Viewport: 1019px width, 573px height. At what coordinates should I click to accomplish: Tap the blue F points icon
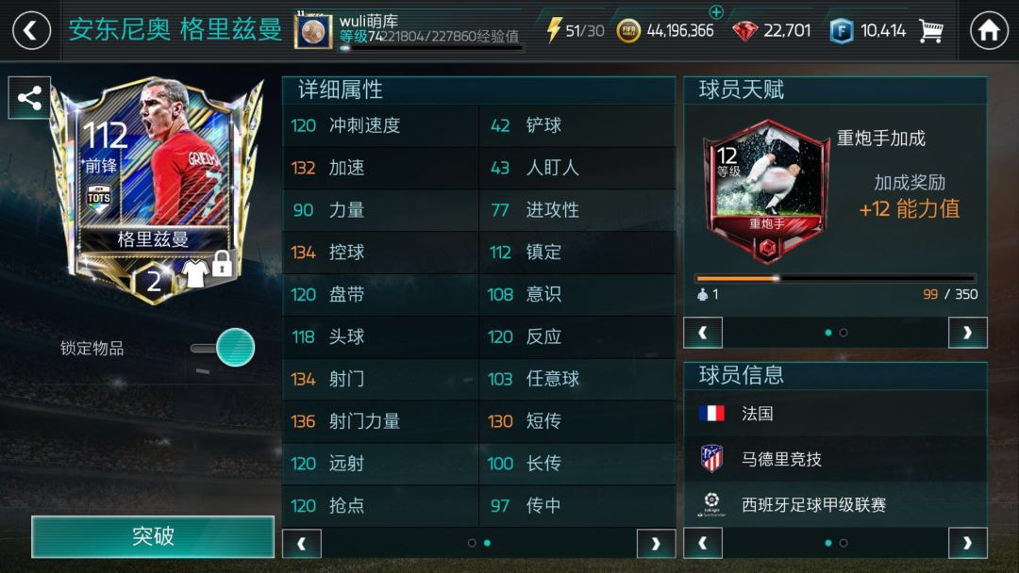point(841,31)
